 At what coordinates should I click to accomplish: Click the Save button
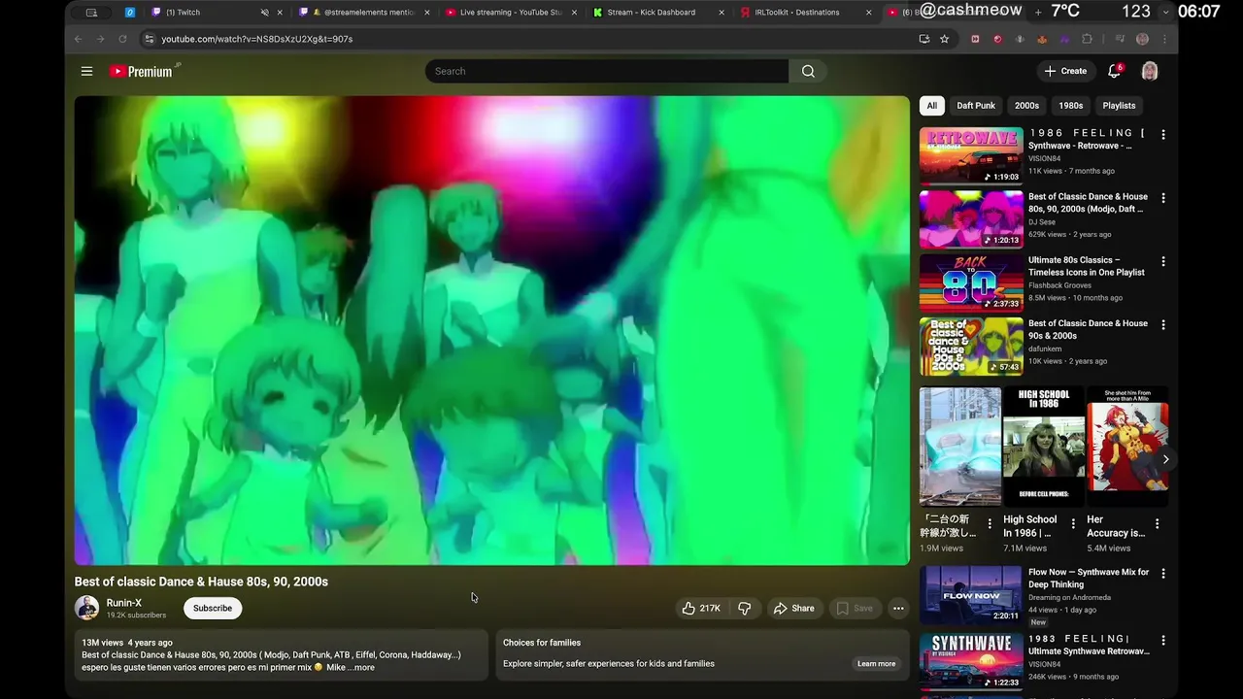[x=855, y=608]
